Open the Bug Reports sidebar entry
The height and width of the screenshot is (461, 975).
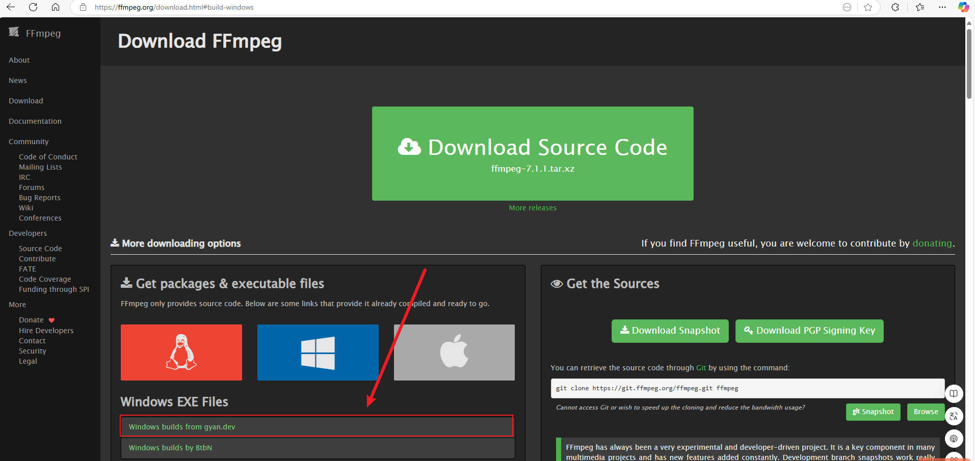39,197
